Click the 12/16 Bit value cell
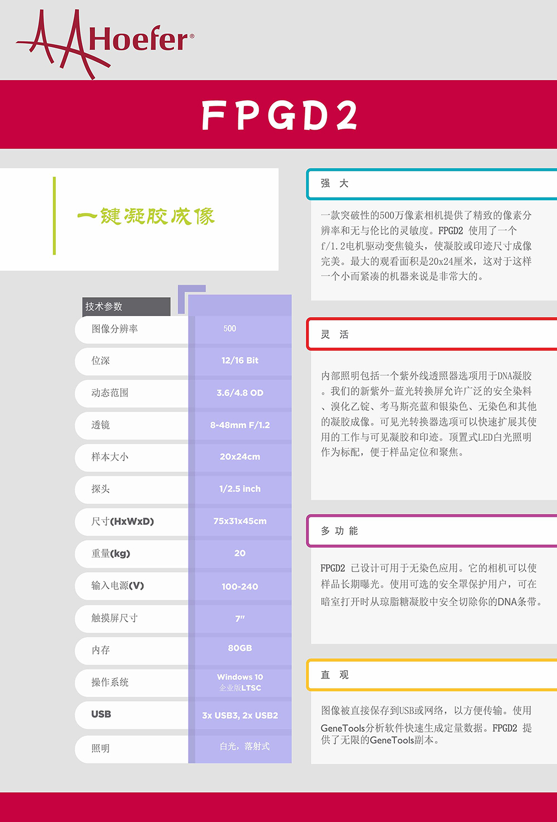557x822 pixels. coord(240,361)
